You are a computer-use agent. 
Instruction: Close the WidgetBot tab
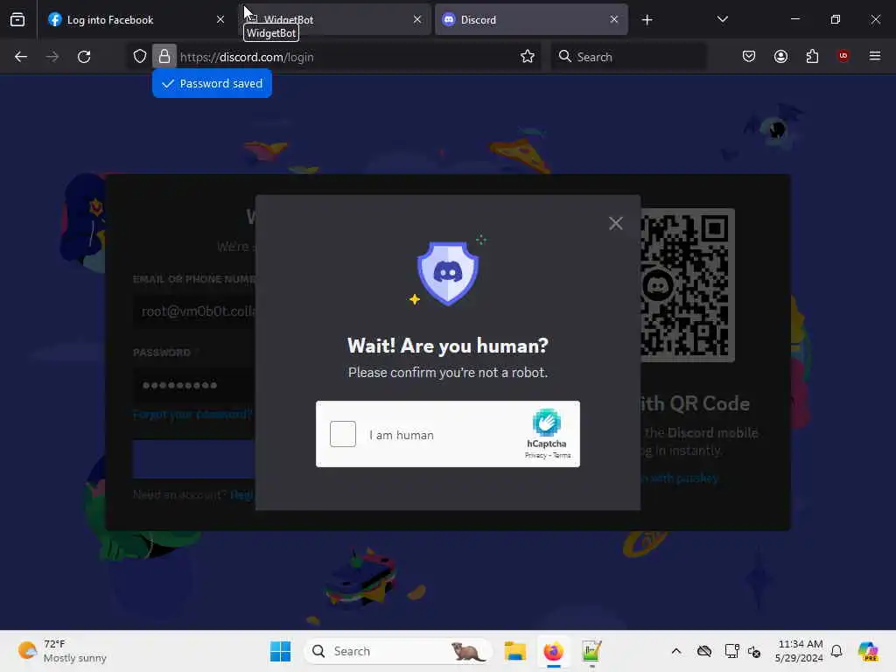click(x=417, y=19)
